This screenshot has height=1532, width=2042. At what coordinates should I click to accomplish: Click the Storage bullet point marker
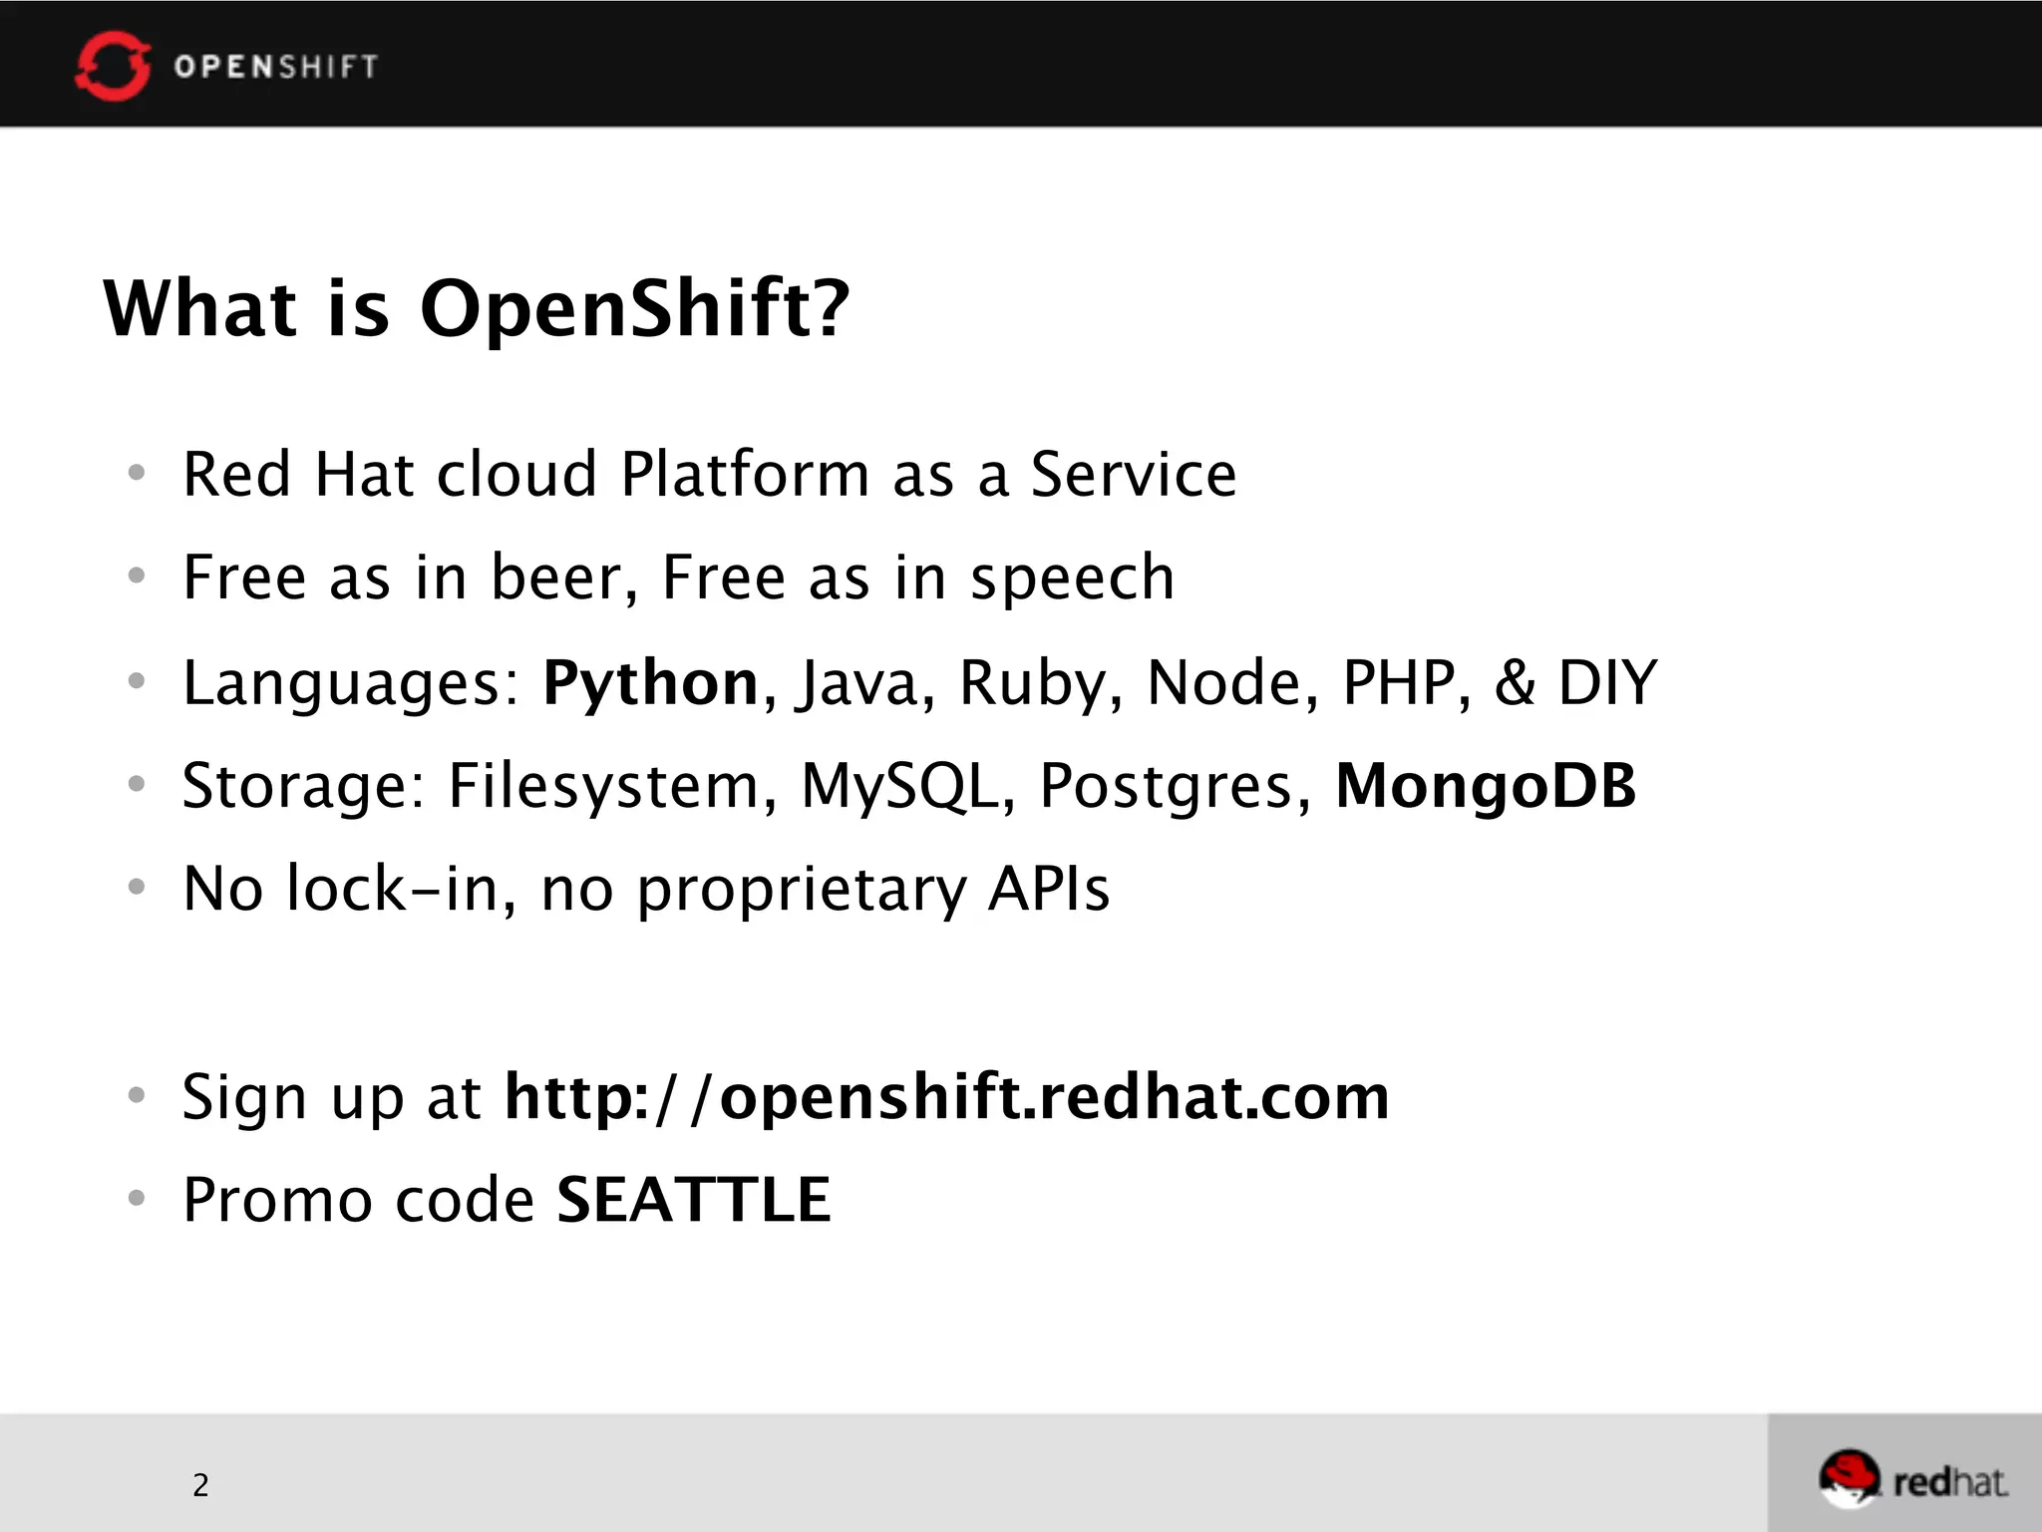click(x=137, y=784)
